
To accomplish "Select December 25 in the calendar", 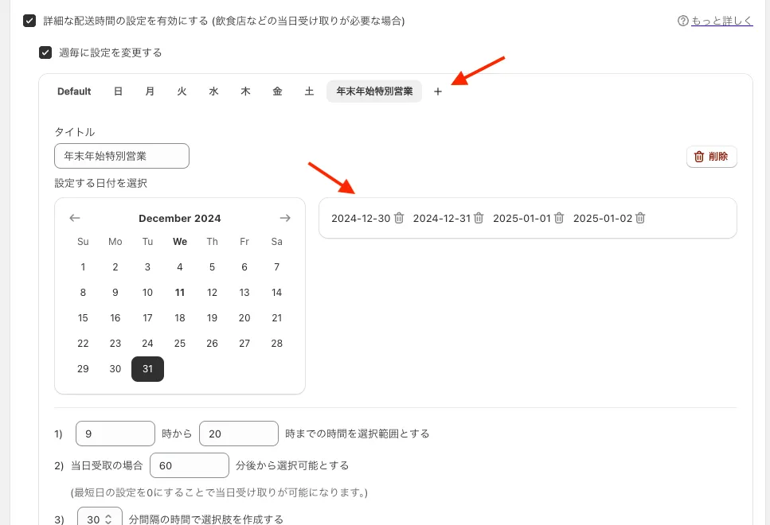I will tap(180, 344).
